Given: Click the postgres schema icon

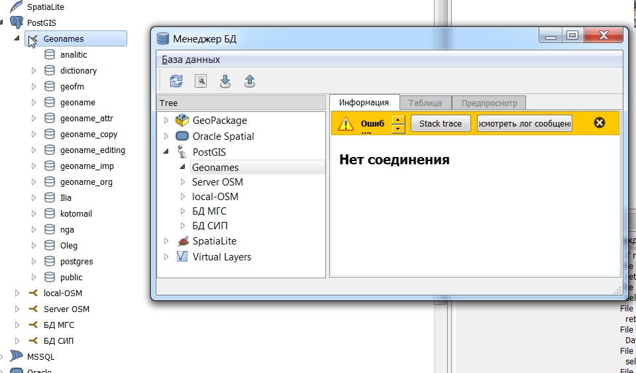Looking at the screenshot, I should click(x=50, y=261).
